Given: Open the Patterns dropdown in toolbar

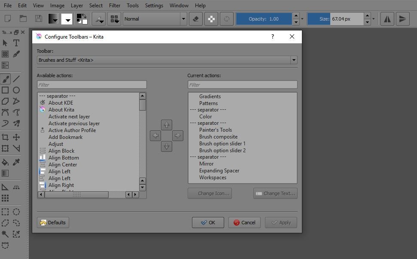Looking at the screenshot, I should pyautogui.click(x=67, y=19).
